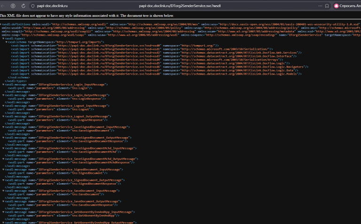This screenshot has width=361, height=224.
Task: Collapse the Logout_OutputMessage node
Action: pyautogui.click(x=3, y=116)
